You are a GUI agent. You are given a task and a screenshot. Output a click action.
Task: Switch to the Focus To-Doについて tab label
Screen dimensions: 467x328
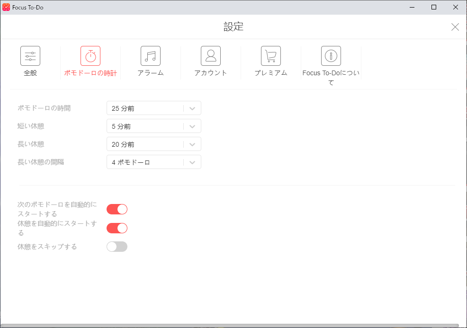(331, 78)
